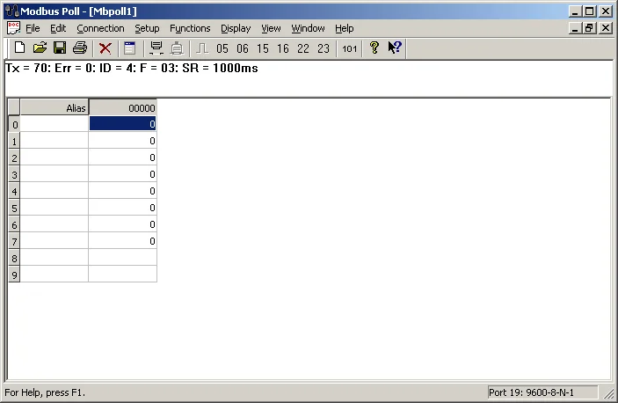Click function 06 write single register
This screenshot has height=403, width=618.
click(x=243, y=48)
